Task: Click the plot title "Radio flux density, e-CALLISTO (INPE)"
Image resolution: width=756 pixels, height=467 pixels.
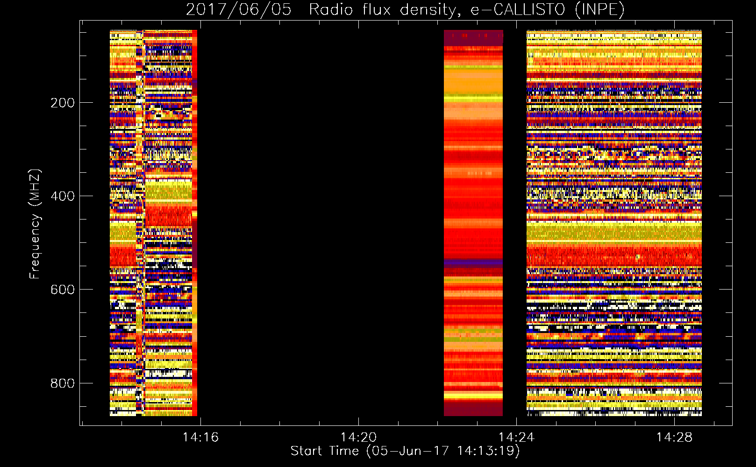Action: 467,9
